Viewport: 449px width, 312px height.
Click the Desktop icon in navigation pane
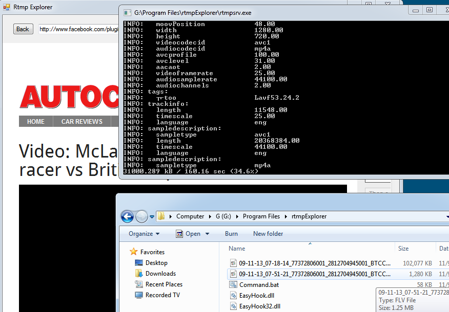(139, 262)
